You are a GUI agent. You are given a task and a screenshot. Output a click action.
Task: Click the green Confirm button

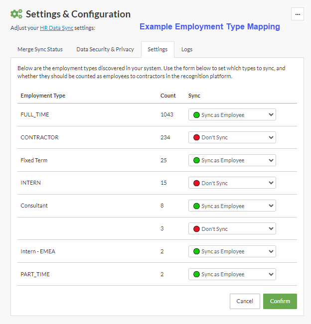[x=280, y=301]
